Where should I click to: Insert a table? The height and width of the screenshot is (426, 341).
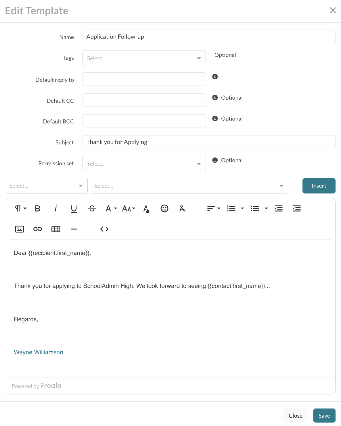click(x=56, y=229)
